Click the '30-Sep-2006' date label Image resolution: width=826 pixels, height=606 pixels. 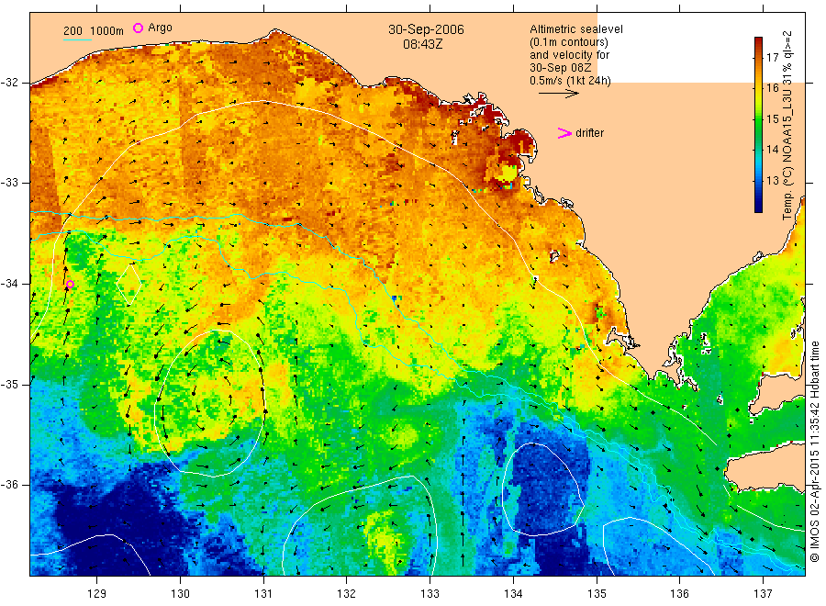[426, 29]
